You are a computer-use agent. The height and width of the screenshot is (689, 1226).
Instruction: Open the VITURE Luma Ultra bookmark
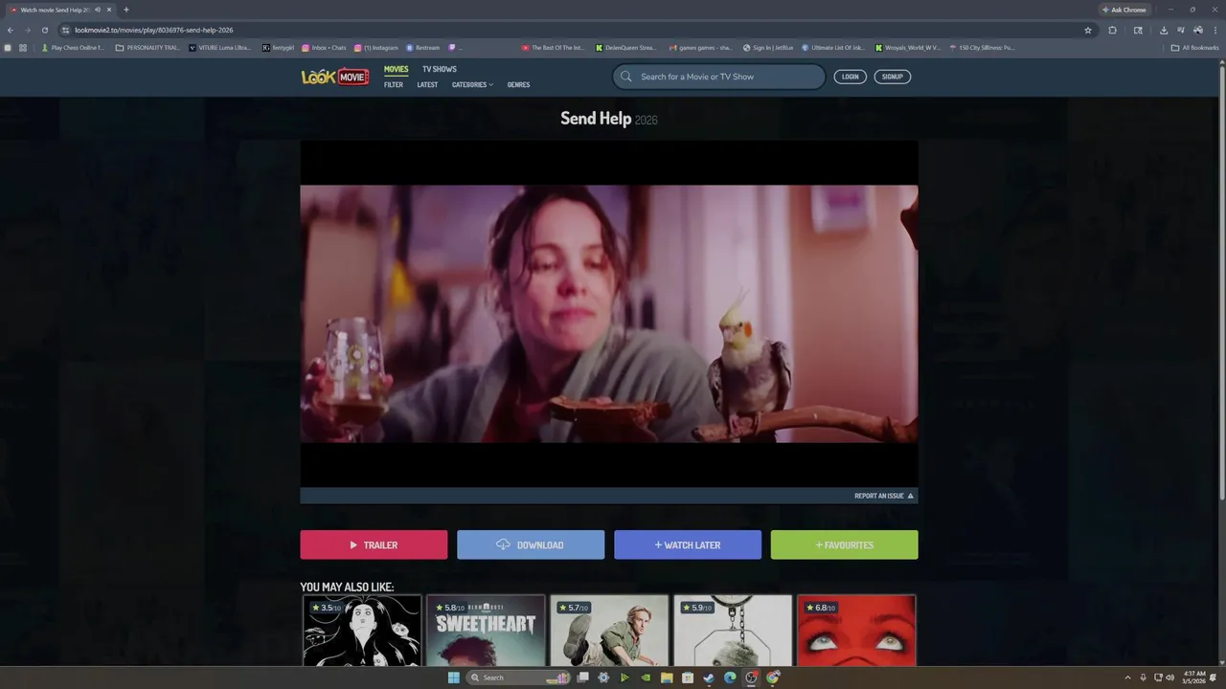coord(220,47)
